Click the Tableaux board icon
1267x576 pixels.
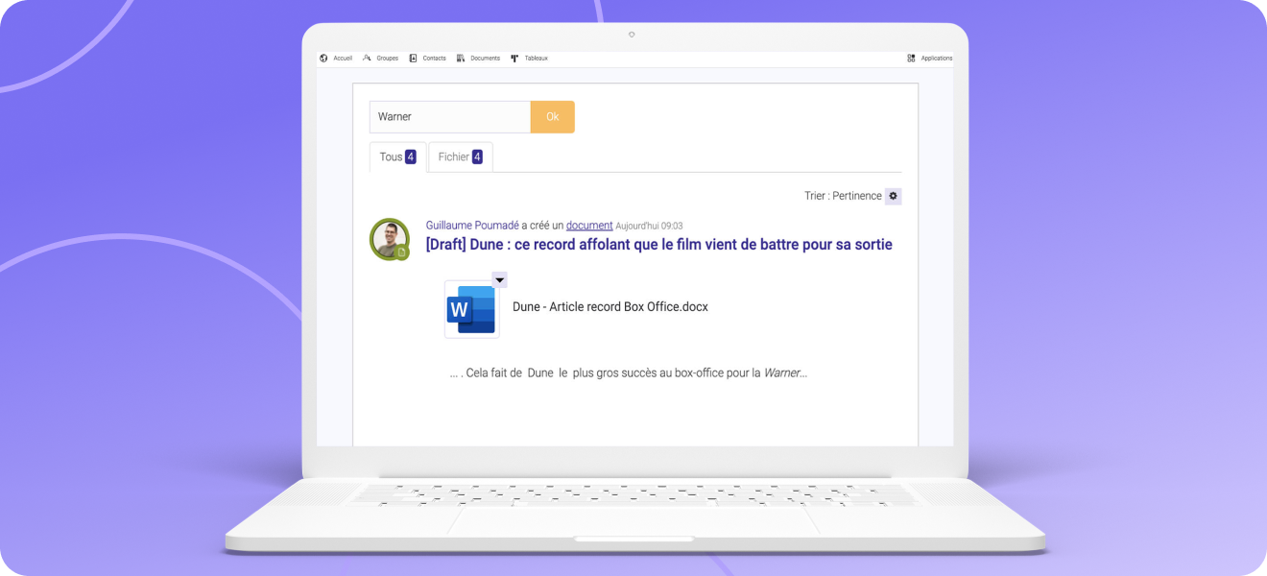(x=514, y=59)
